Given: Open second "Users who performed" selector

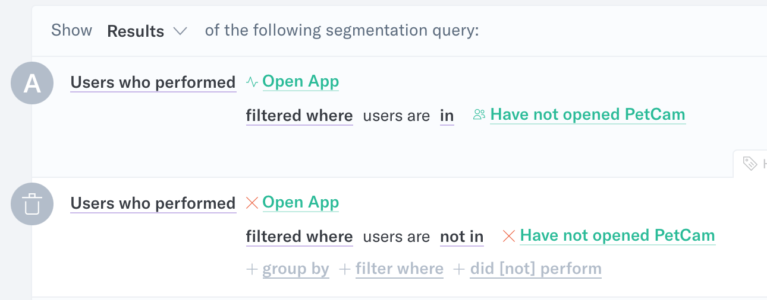Looking at the screenshot, I should coord(153,203).
